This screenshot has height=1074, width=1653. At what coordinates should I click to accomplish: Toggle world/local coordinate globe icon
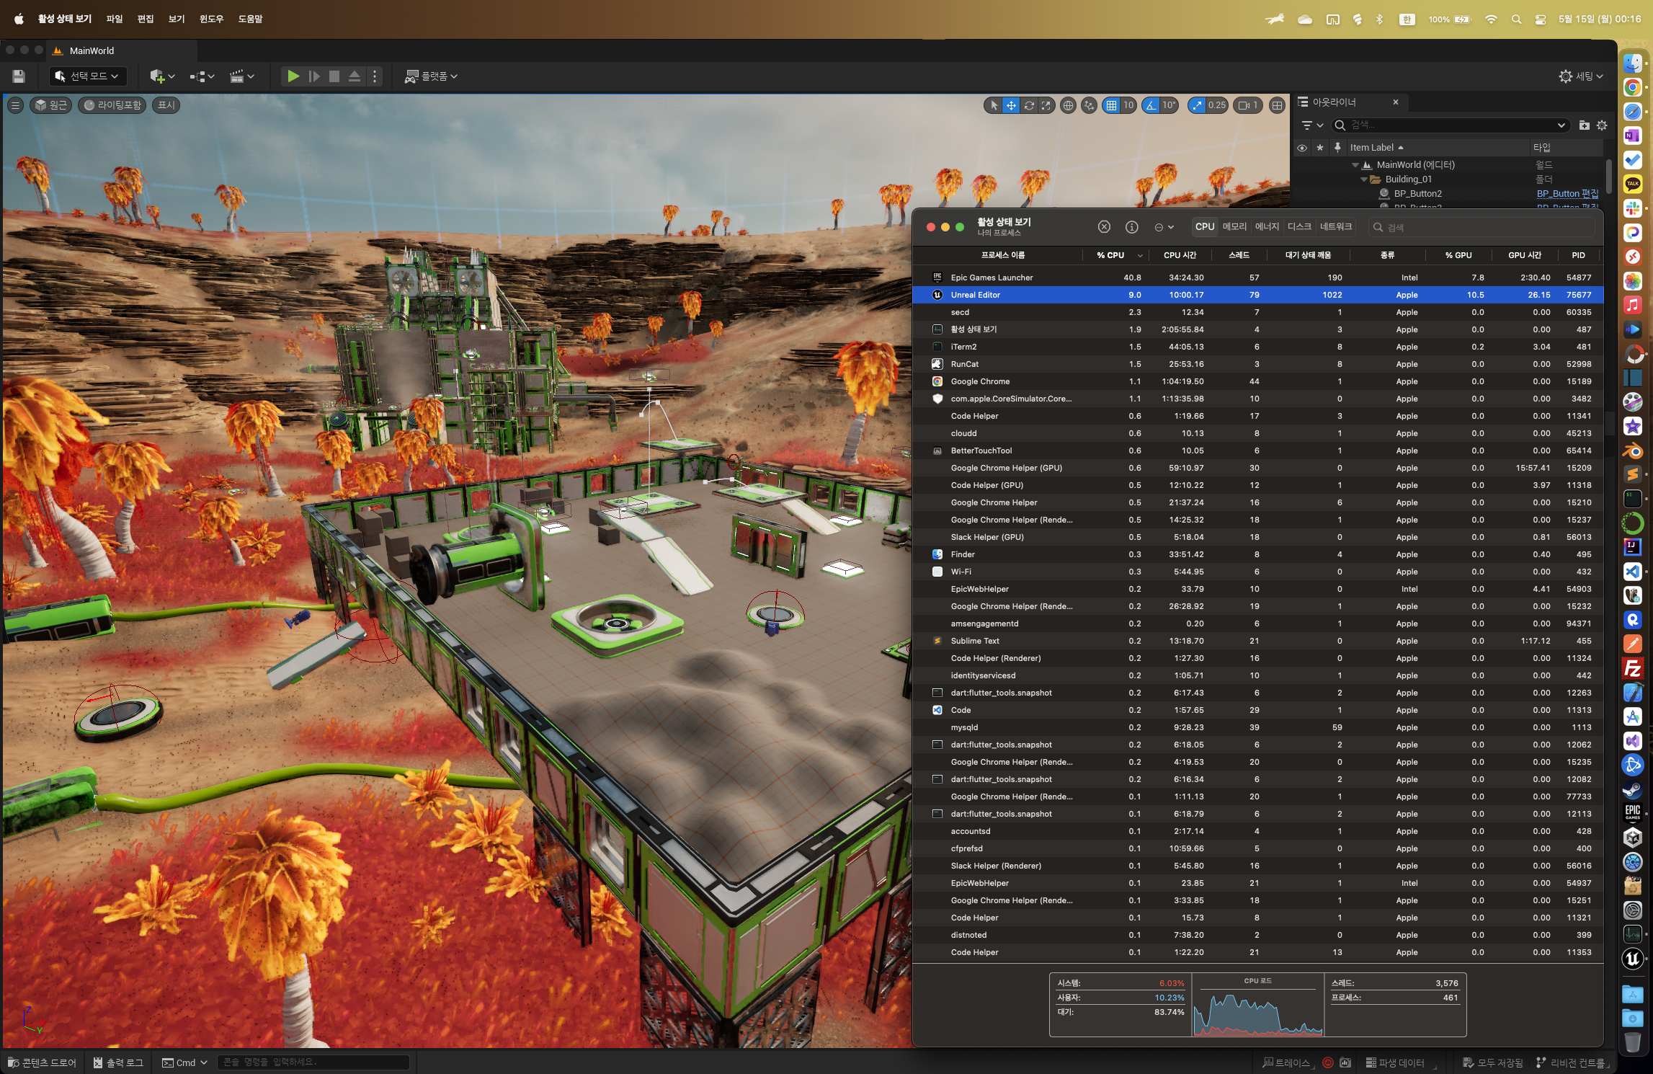[x=1068, y=105]
